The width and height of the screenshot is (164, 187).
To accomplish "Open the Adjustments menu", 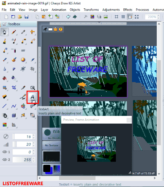I will click(x=111, y=10).
